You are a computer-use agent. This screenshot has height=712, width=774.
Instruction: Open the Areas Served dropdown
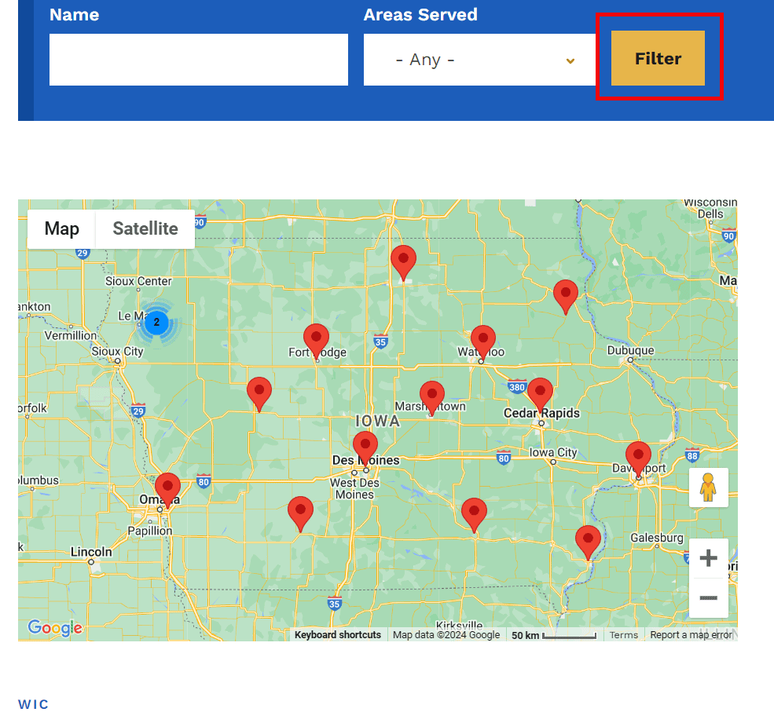tap(479, 60)
